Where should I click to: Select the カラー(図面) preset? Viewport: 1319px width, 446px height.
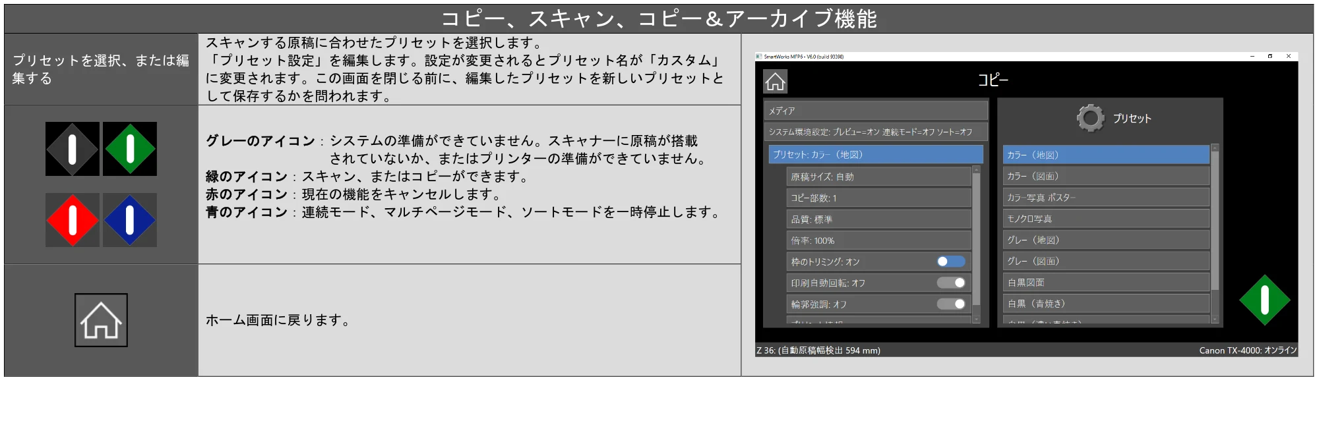pyautogui.click(x=1106, y=176)
